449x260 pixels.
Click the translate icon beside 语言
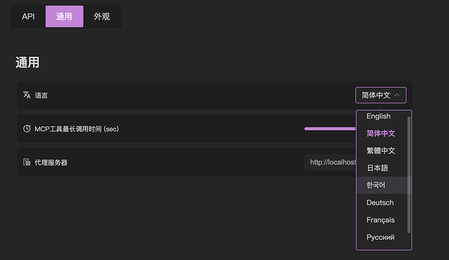click(27, 95)
